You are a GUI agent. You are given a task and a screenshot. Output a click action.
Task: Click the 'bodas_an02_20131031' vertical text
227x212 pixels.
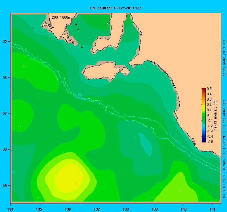[x=224, y=58]
